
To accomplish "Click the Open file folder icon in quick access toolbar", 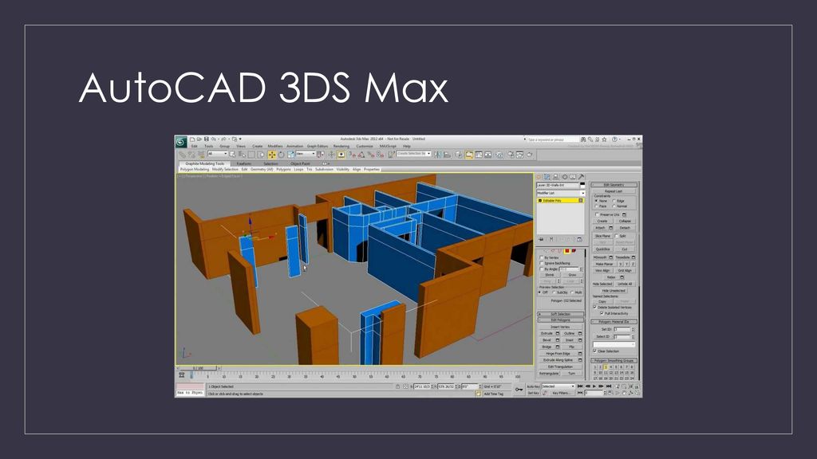I will click(199, 139).
